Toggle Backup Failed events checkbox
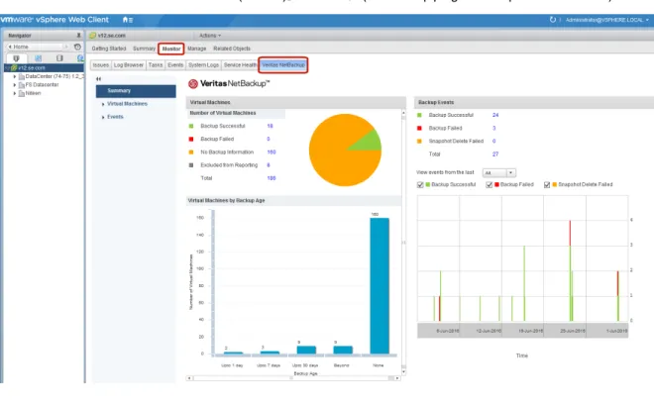Screen dimensions: 654x407 (x=489, y=185)
